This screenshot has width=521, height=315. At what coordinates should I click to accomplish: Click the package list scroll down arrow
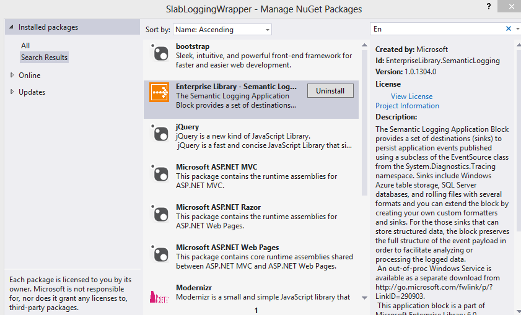(x=364, y=298)
